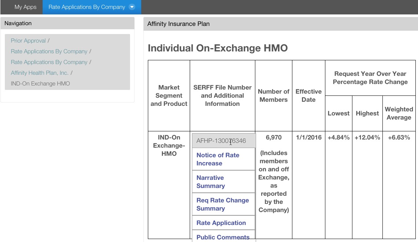418x242 pixels.
Task: Open the Notice of Rate Increase document
Action: click(218, 159)
